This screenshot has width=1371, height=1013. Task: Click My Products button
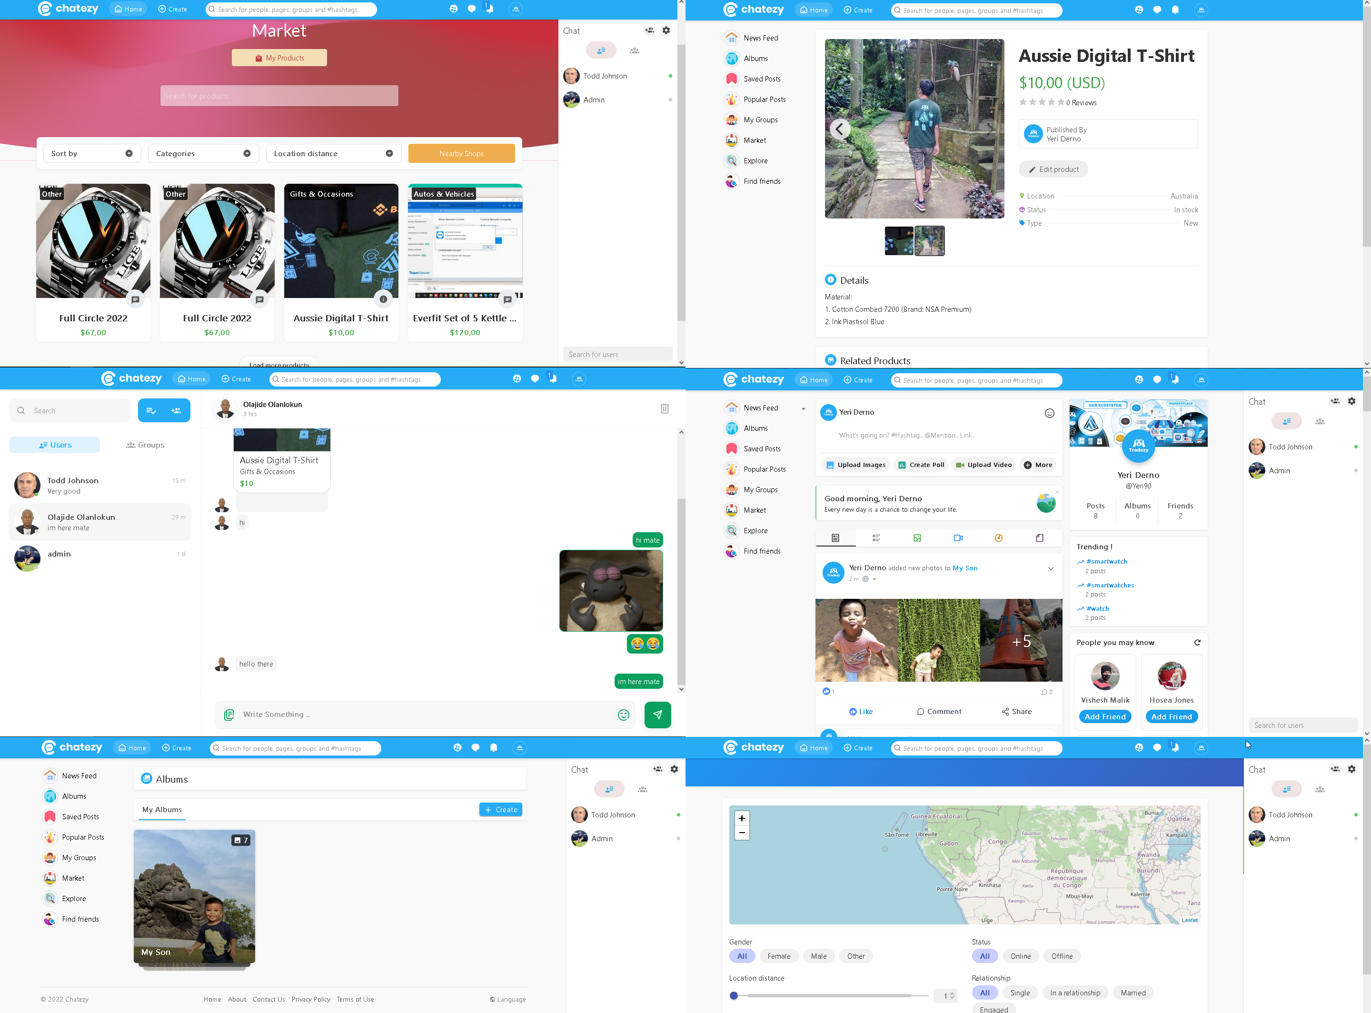coord(279,58)
